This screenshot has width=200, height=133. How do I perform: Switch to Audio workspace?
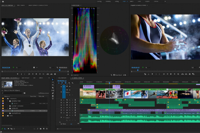[139, 1]
